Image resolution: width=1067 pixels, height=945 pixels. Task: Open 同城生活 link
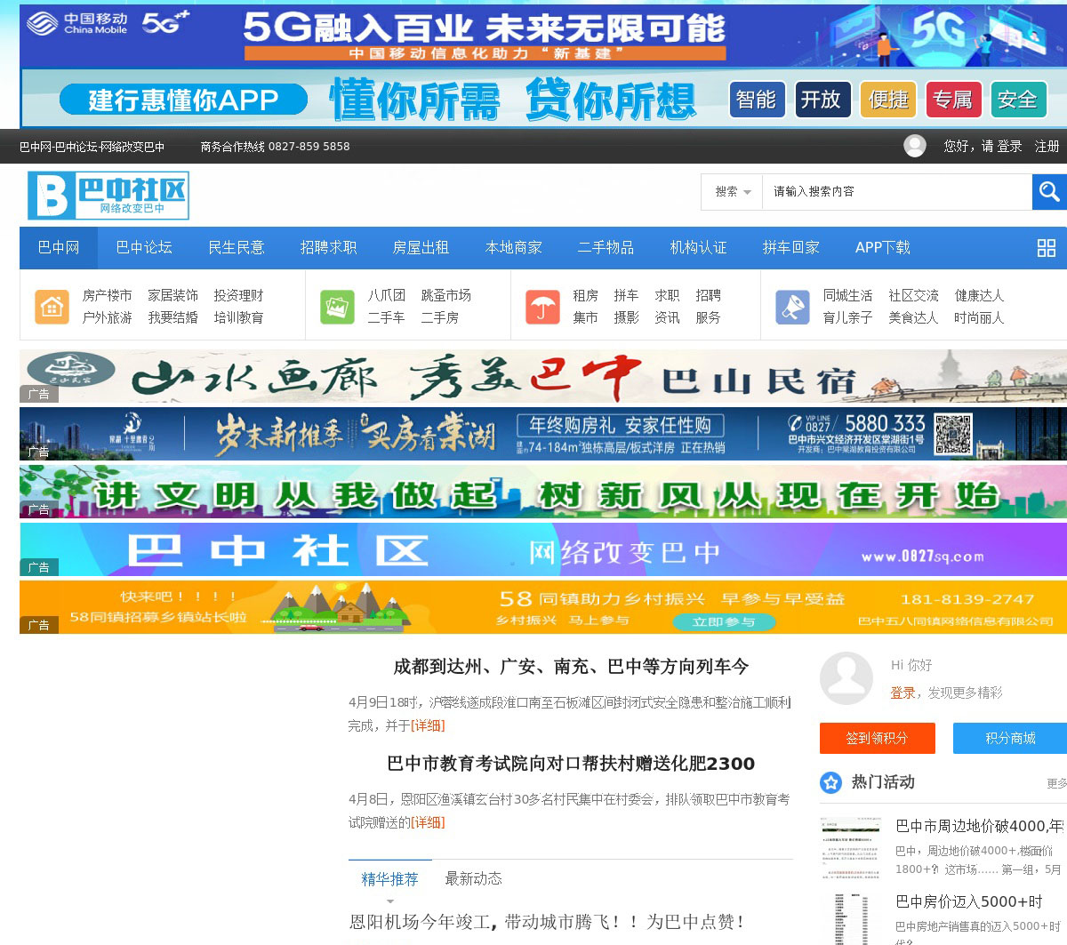[x=847, y=295]
